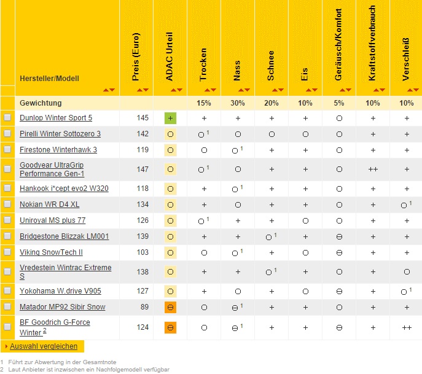
Task: Select the Matador MP92 Sibir Snow checkbox
Action: point(7,306)
